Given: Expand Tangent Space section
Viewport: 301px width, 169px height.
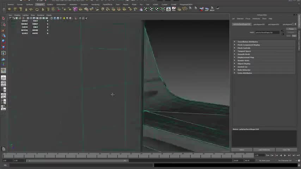Looking at the screenshot, I should click(235, 51).
